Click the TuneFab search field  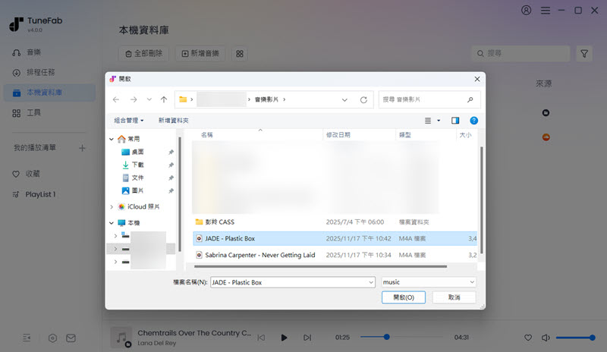(x=521, y=53)
